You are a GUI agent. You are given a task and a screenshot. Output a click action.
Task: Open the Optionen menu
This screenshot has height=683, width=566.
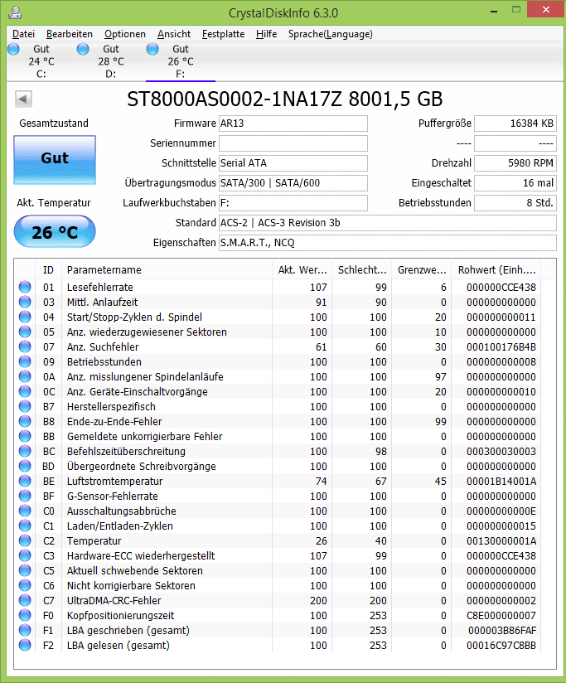(125, 34)
